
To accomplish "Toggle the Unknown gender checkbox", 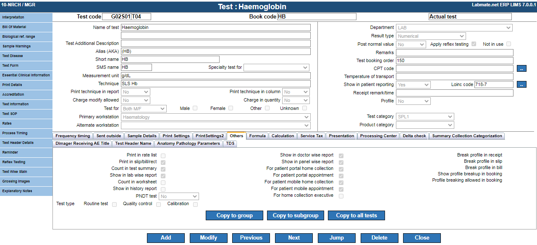I will point(304,108).
